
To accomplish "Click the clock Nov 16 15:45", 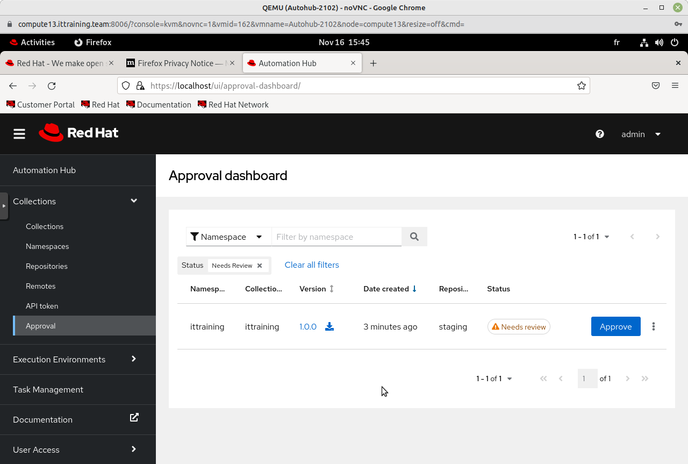I will coord(344,42).
